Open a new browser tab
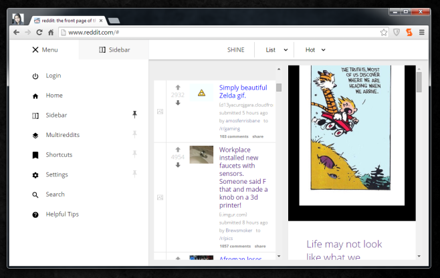The image size is (440, 278). [114, 21]
